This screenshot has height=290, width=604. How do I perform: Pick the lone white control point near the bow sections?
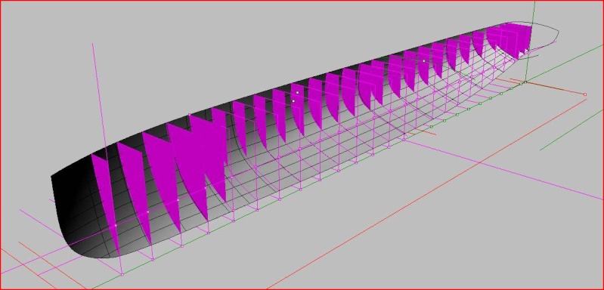coord(424,60)
